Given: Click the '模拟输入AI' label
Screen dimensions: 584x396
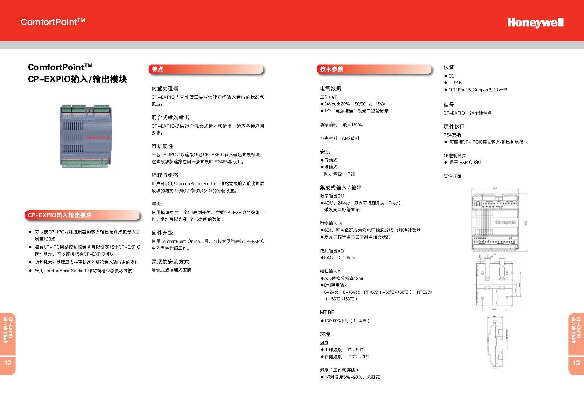Looking at the screenshot, I should (x=330, y=272).
